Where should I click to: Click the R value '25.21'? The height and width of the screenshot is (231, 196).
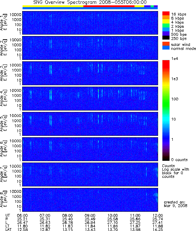(22, 219)
